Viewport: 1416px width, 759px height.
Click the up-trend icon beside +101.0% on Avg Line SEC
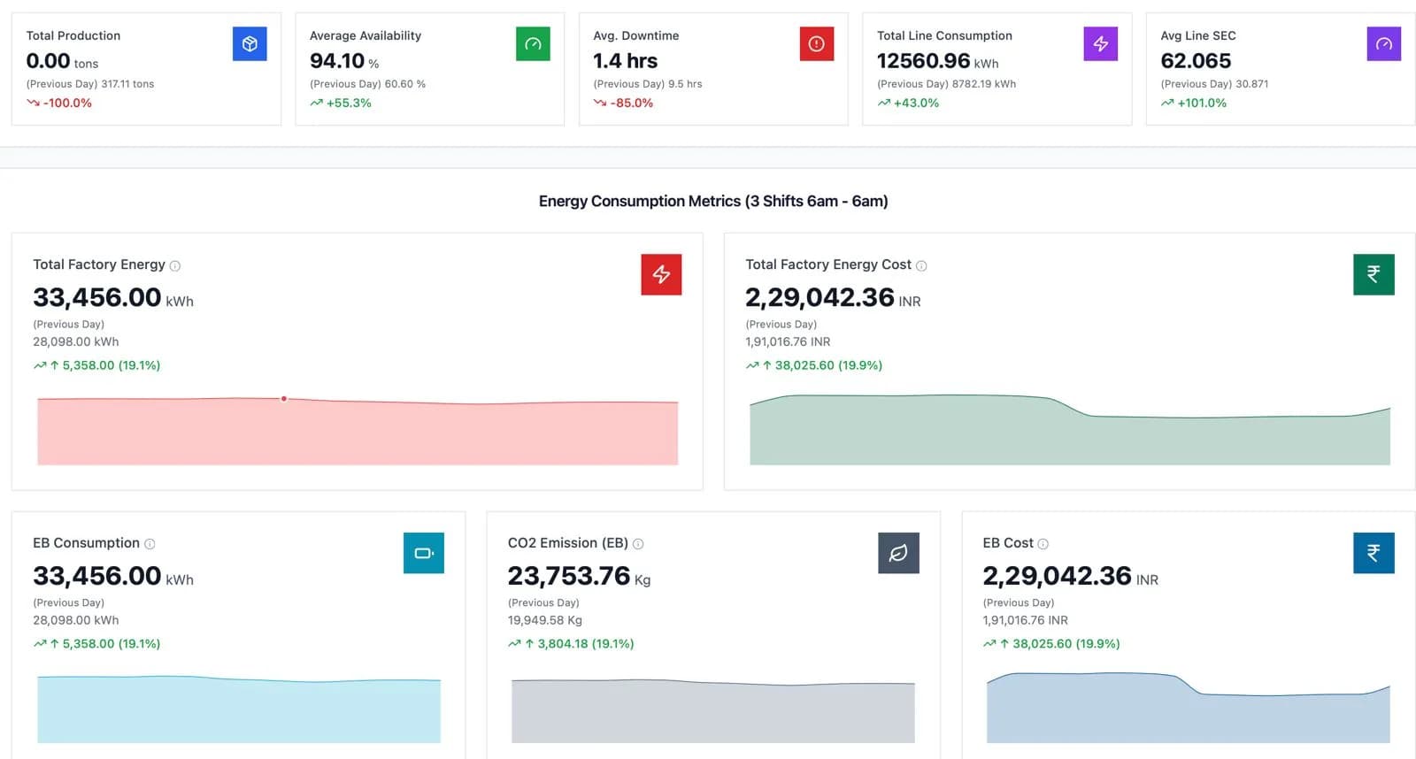[1167, 103]
